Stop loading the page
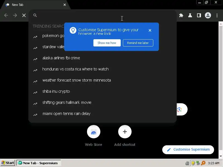 [24, 15]
